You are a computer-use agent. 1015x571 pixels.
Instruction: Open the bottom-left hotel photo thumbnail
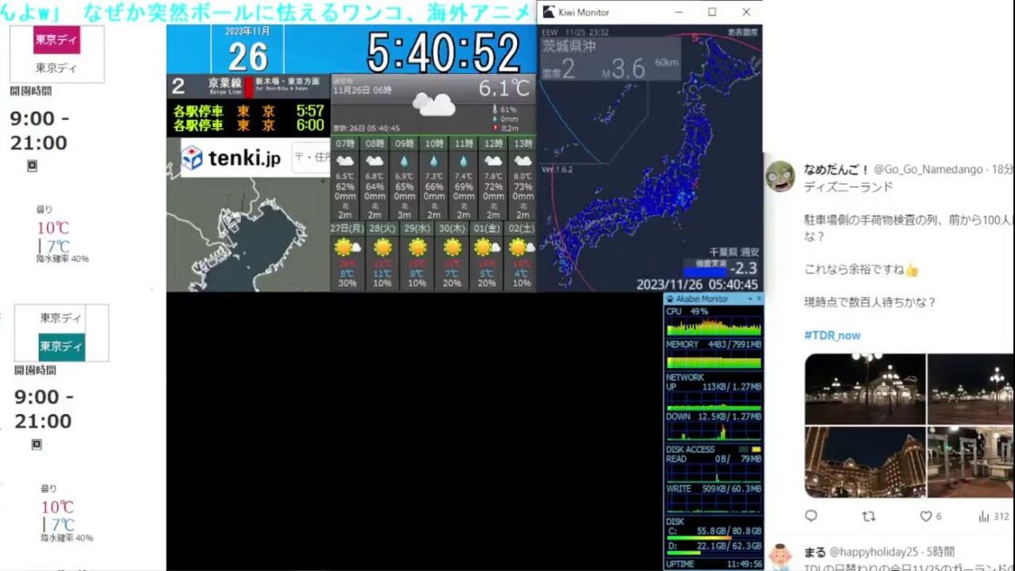pos(864,462)
